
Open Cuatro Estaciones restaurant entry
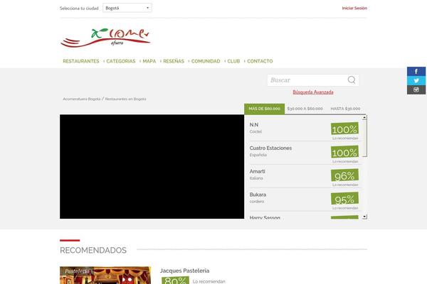coord(270,148)
